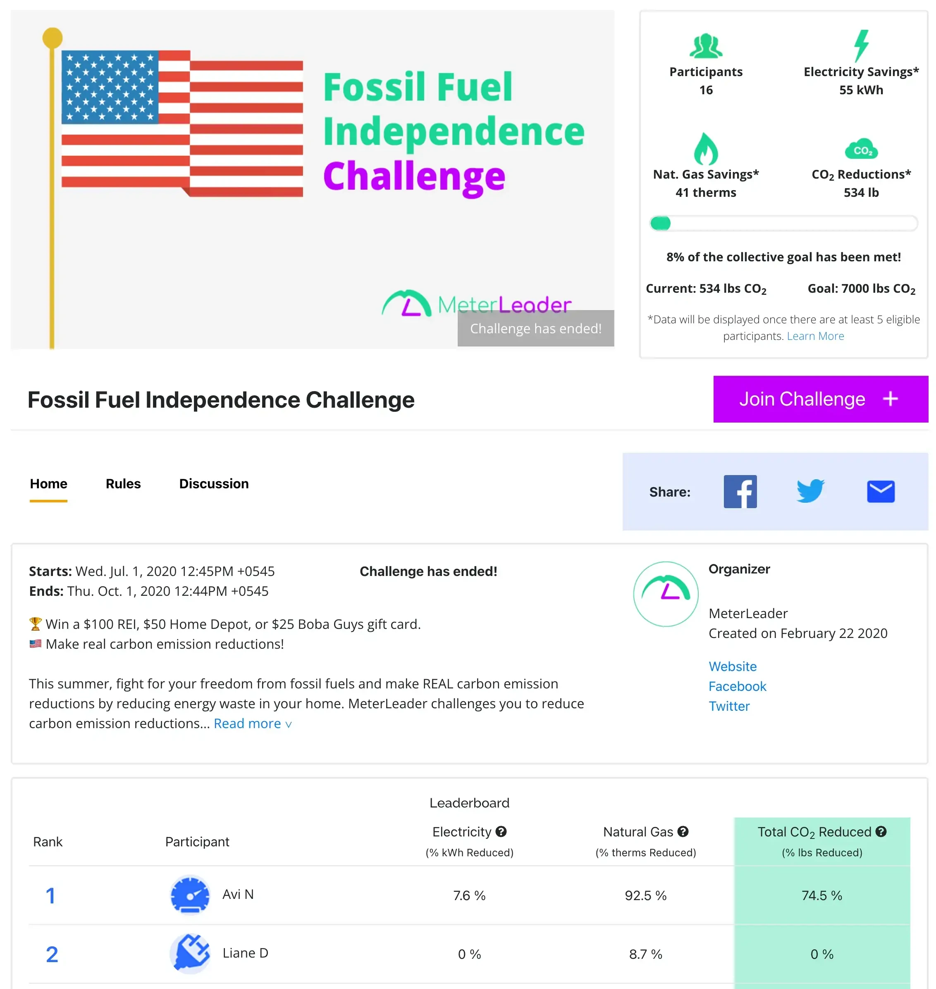Open the Learn More link
Image resolution: width=936 pixels, height=989 pixels.
(x=815, y=336)
